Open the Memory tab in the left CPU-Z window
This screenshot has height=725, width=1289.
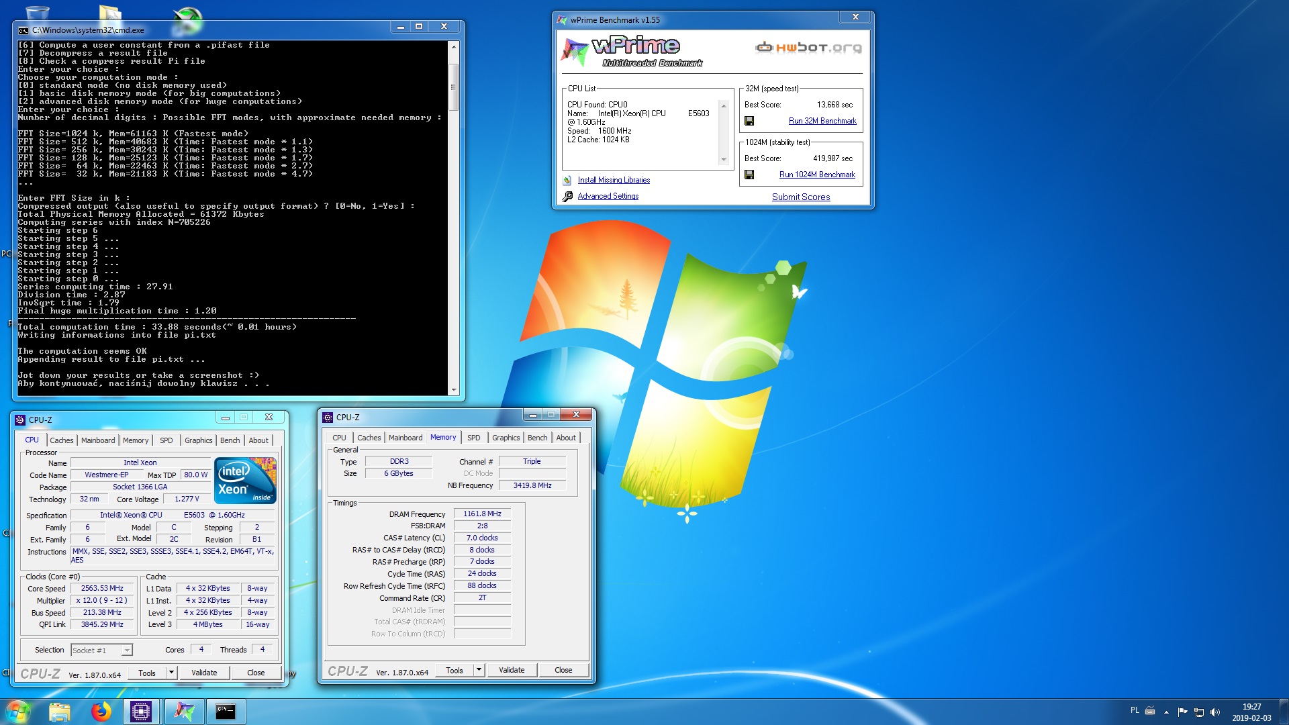point(136,440)
